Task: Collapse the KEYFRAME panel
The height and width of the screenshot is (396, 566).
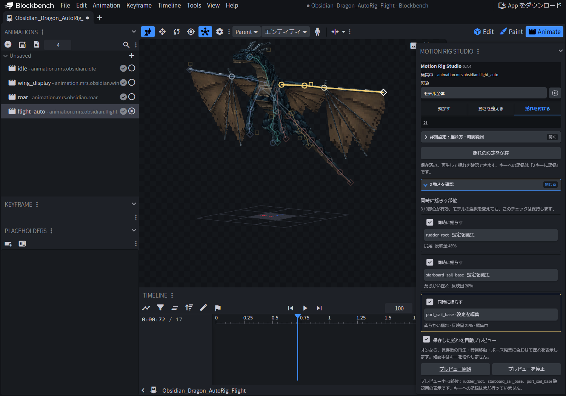Action: (134, 204)
